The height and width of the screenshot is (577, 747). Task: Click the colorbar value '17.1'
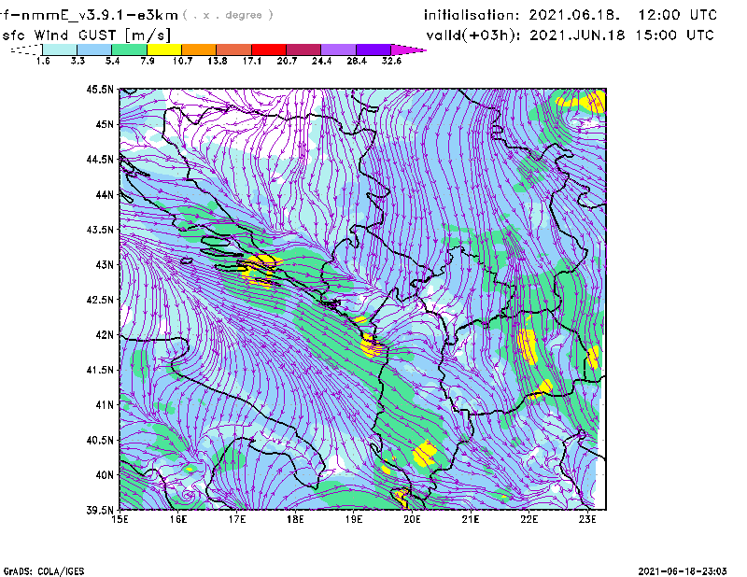point(252,61)
